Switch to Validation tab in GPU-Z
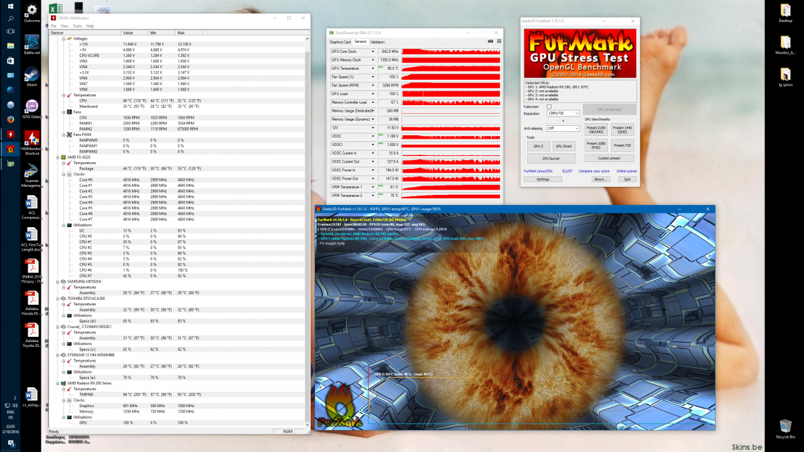The height and width of the screenshot is (452, 804). coord(378,42)
